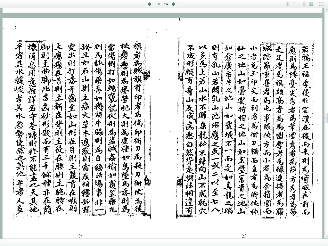This screenshot has width=328, height=246.
Task: Select the scanned manuscript page numbered 23
Action: [245, 128]
